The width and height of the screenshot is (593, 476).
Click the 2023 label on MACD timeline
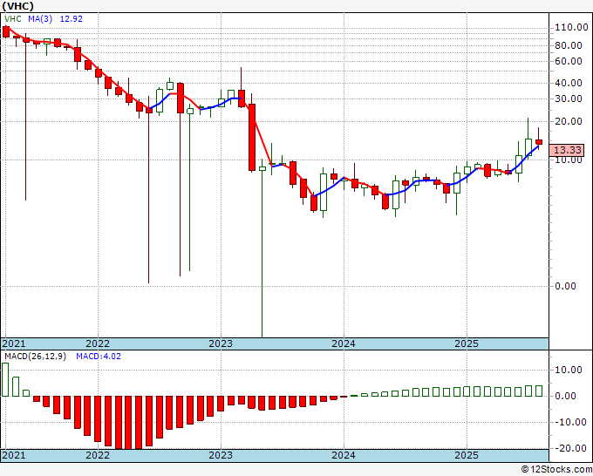[221, 455]
